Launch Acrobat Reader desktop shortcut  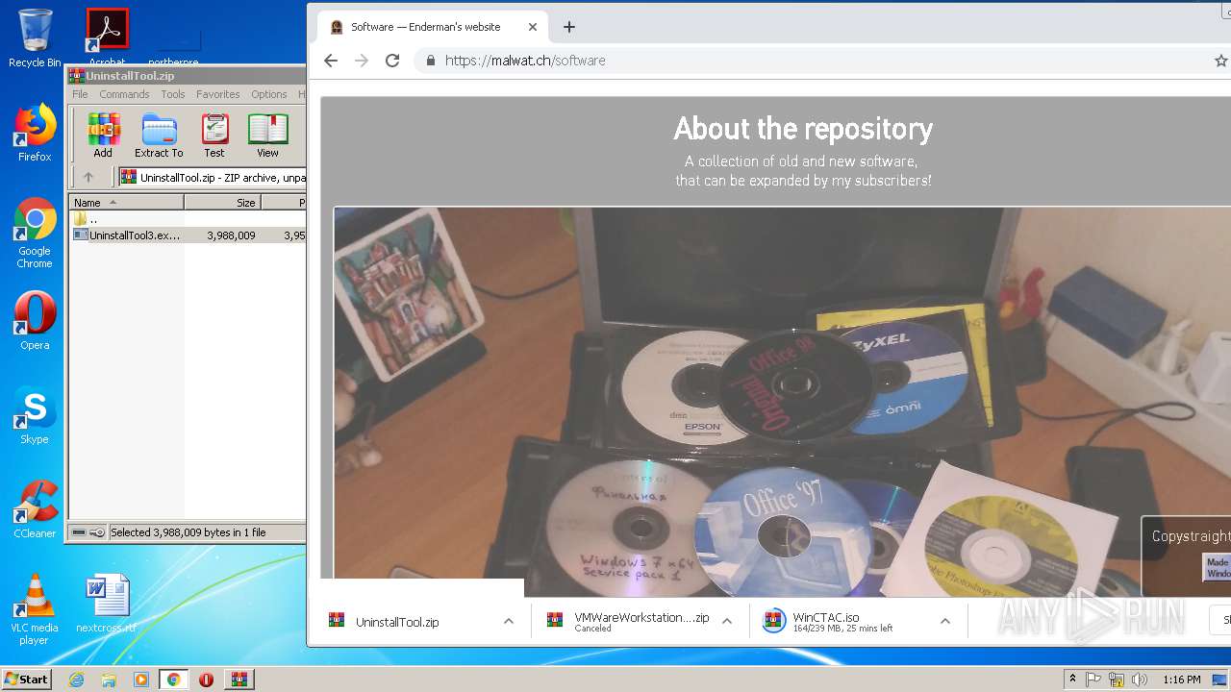tap(107, 36)
